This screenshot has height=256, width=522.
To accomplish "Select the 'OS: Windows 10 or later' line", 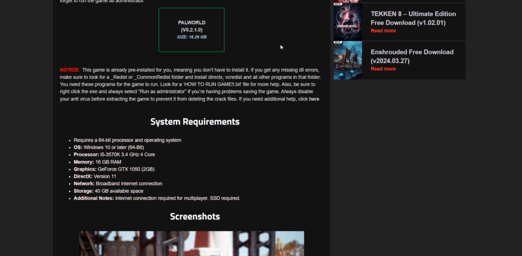I will (109, 147).
